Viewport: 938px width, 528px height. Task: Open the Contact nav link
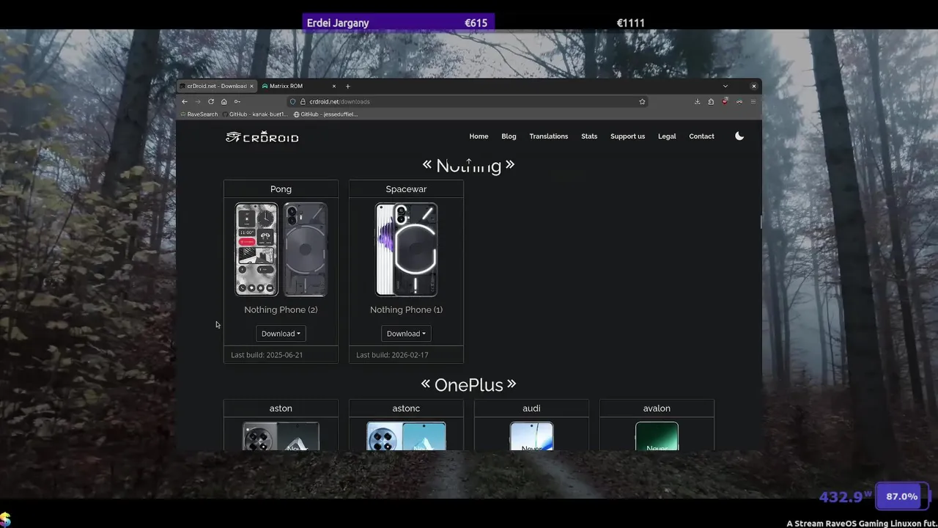701,136
